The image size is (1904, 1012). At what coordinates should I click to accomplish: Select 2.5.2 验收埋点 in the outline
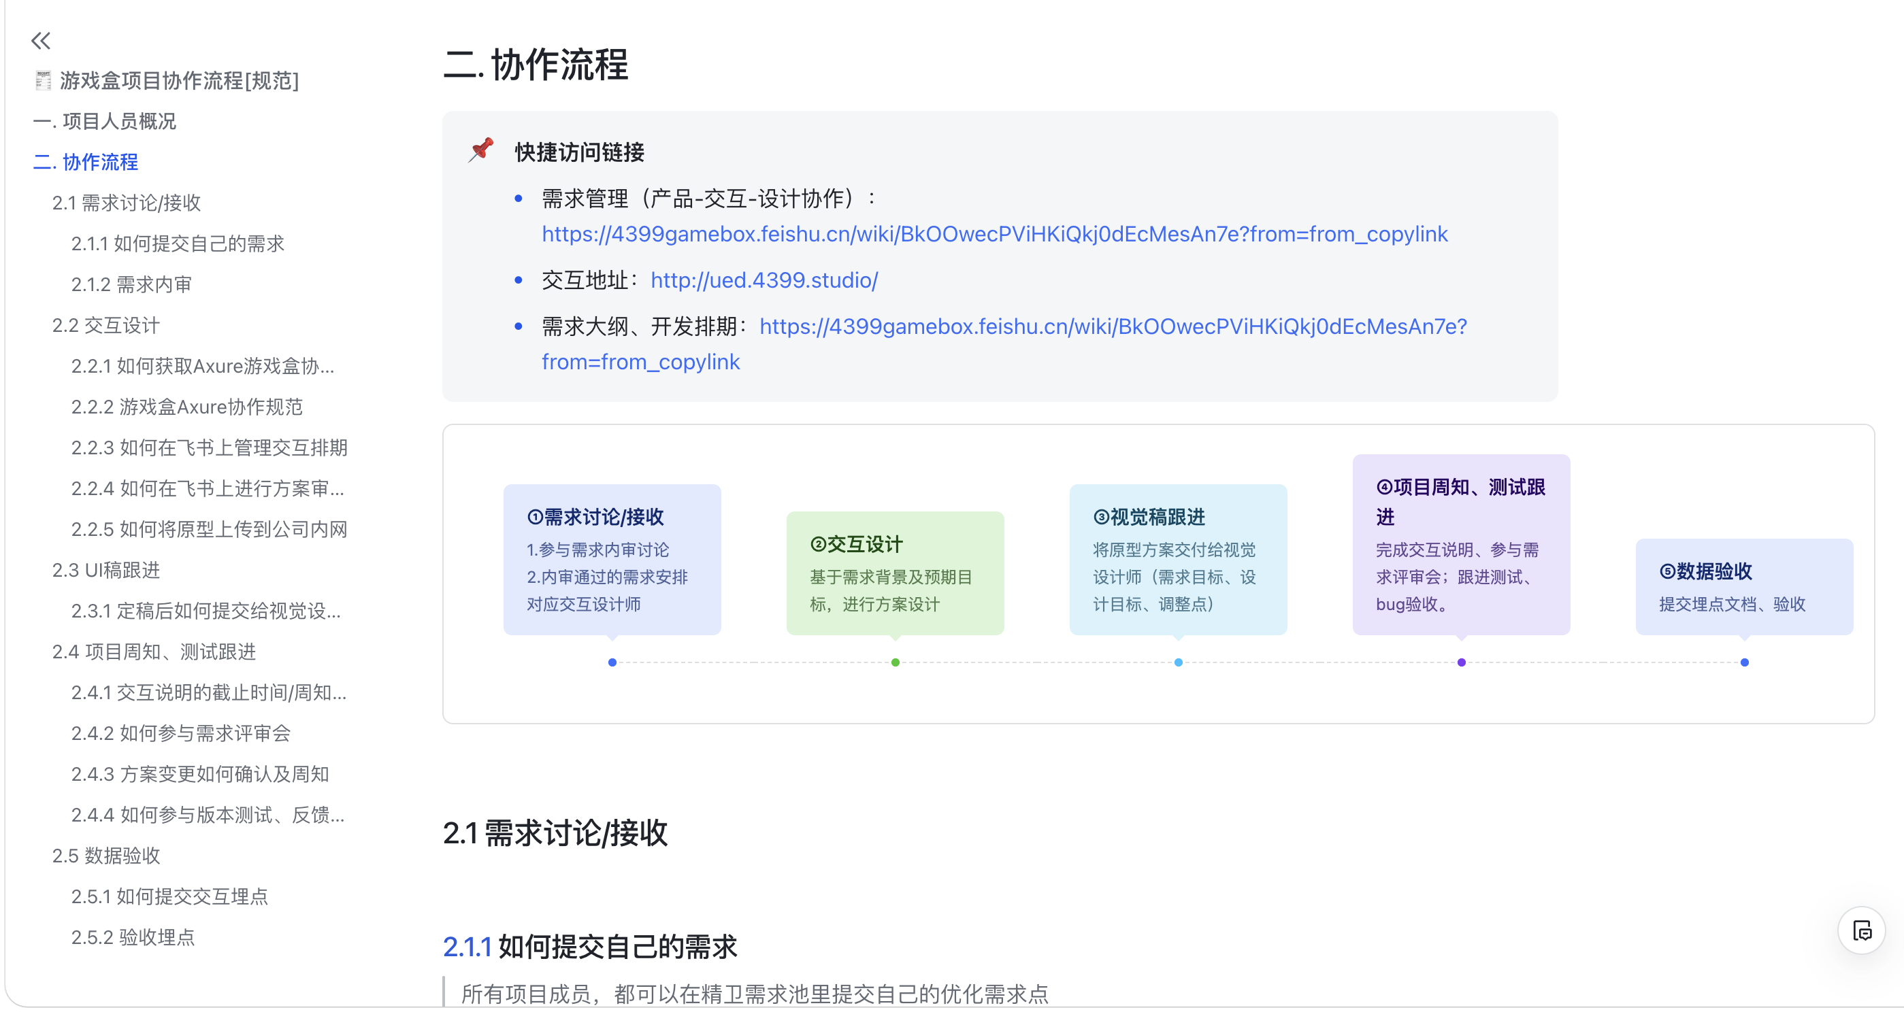point(134,937)
